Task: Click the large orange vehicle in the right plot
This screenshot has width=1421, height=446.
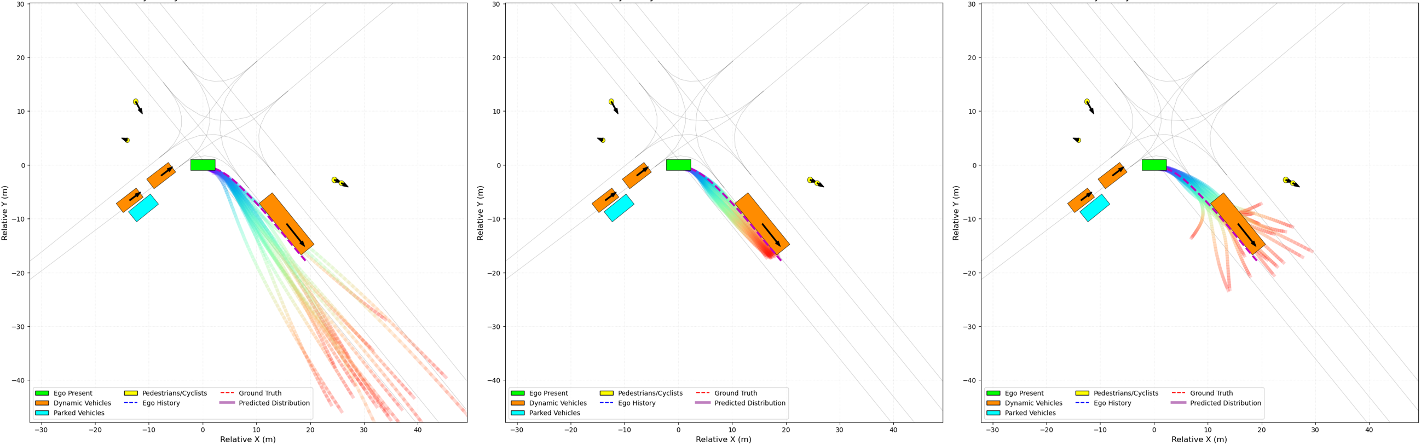Action: pos(1237,223)
